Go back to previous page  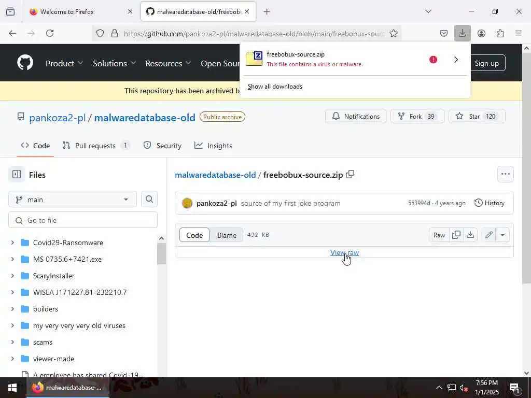[x=12, y=33]
